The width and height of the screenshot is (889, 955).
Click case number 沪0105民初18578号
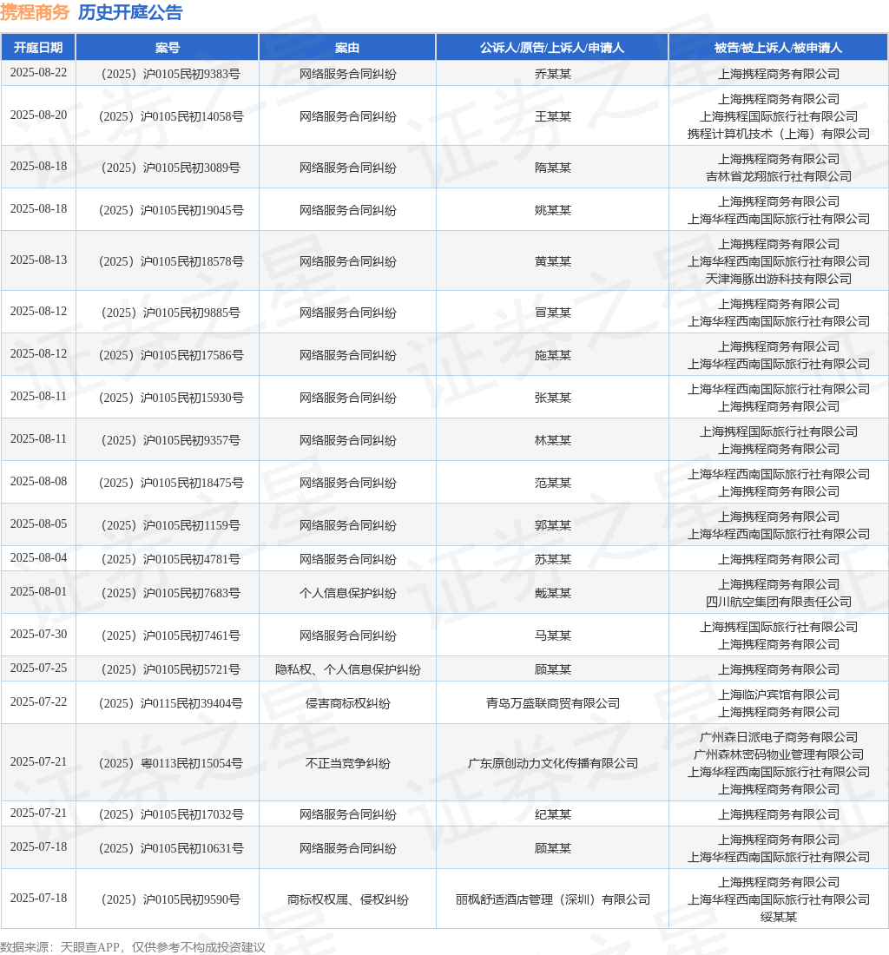pos(170,261)
